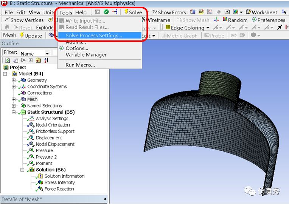
Task: Expand the Named Selections node
Action: click(x=14, y=106)
